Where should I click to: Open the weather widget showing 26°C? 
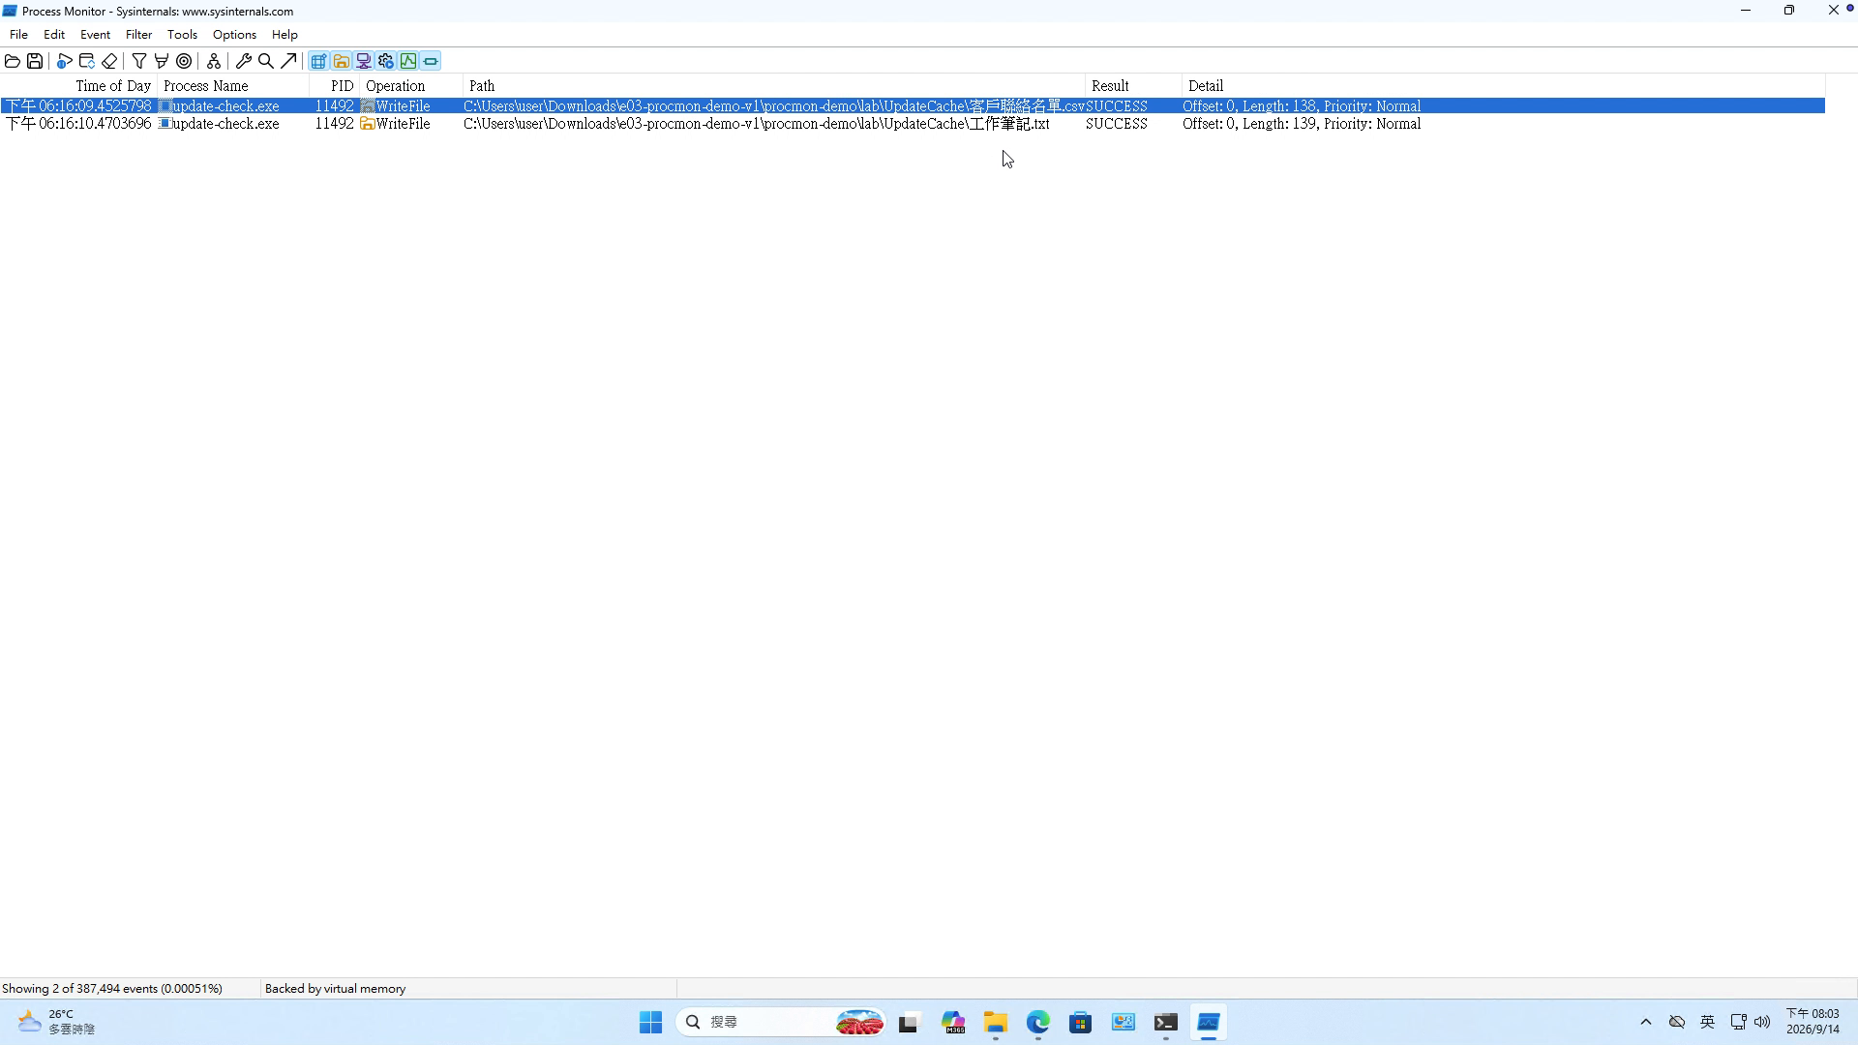coord(58,1023)
